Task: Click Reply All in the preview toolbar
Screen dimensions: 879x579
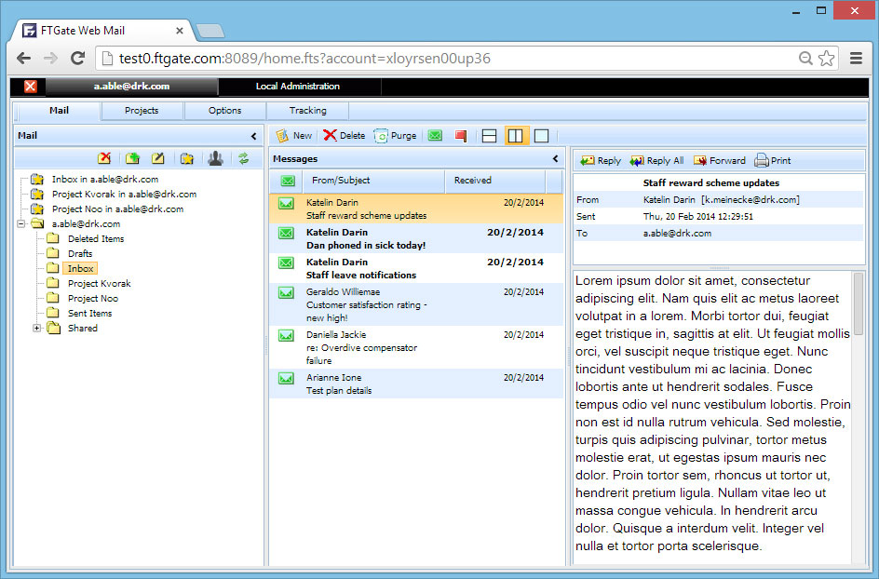Action: [x=656, y=161]
